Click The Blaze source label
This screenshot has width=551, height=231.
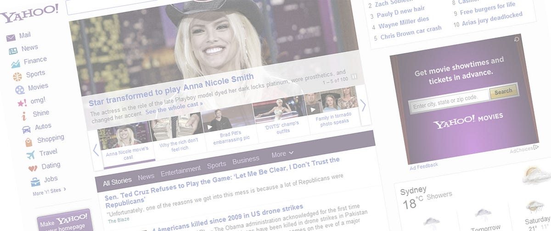(x=118, y=220)
